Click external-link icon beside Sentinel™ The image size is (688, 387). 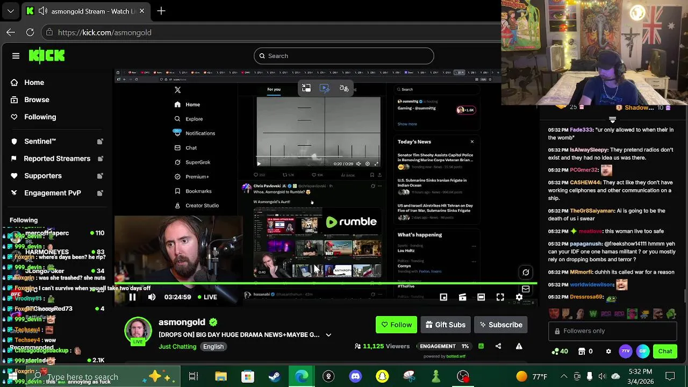point(100,141)
